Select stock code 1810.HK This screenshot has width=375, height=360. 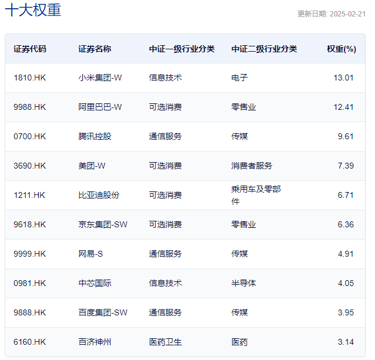click(29, 78)
